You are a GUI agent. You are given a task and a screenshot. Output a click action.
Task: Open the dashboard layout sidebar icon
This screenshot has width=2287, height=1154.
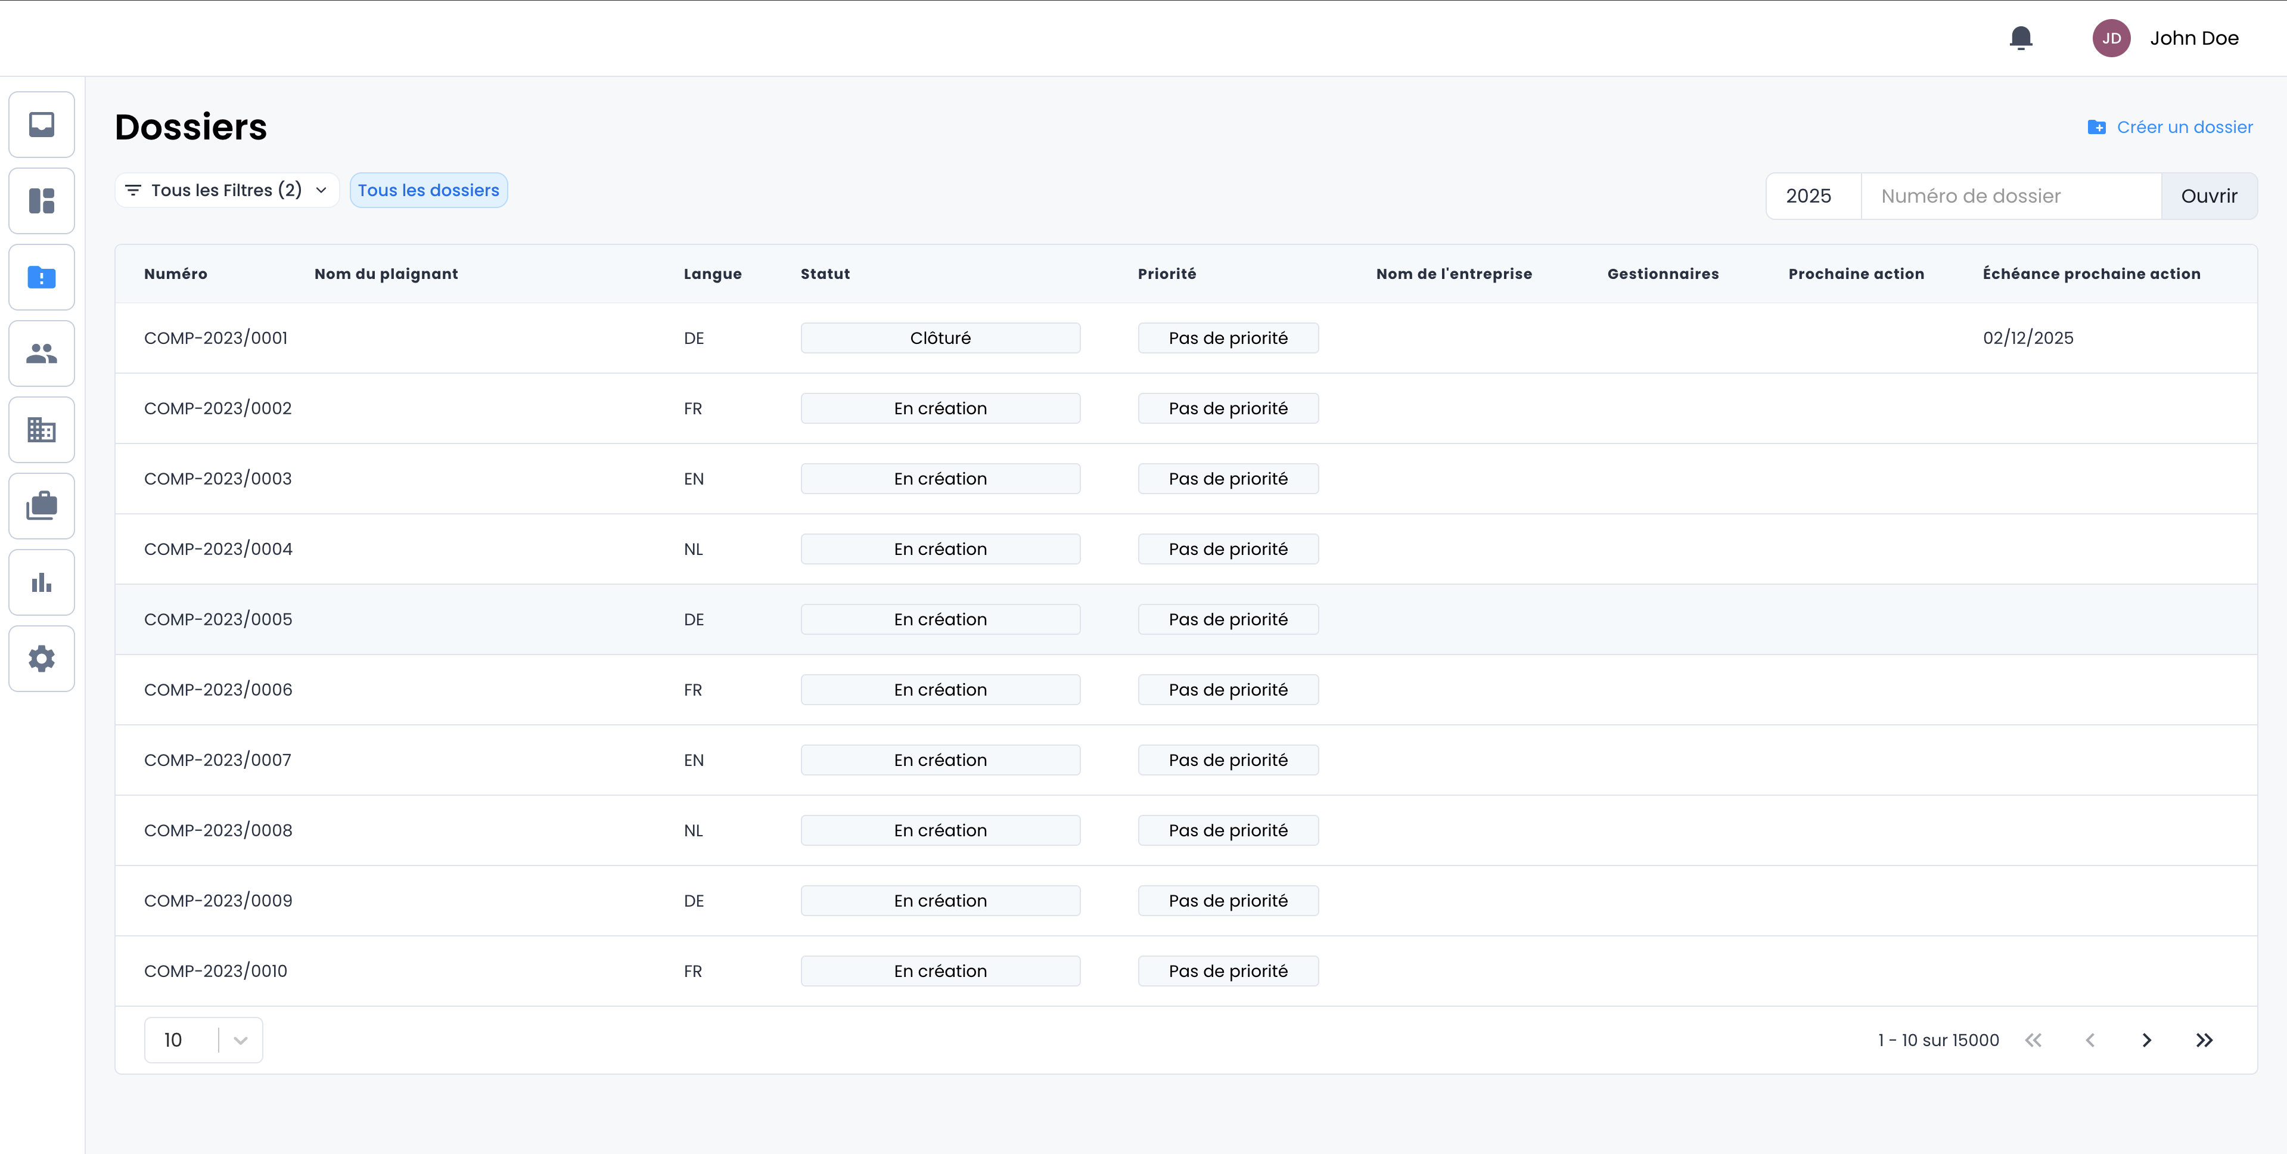(42, 201)
